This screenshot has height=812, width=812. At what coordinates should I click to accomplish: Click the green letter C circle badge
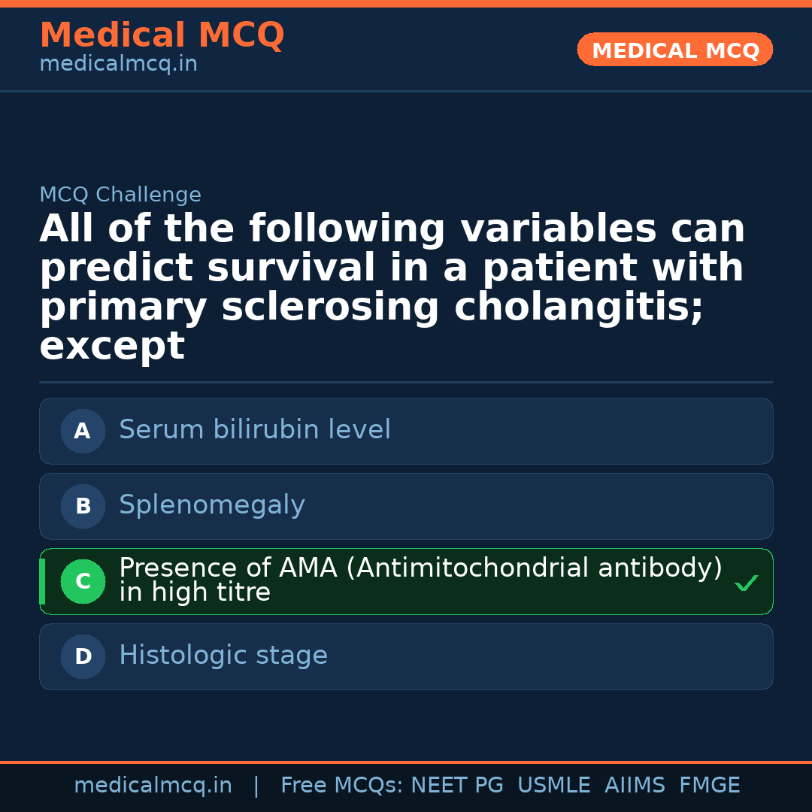(x=83, y=581)
